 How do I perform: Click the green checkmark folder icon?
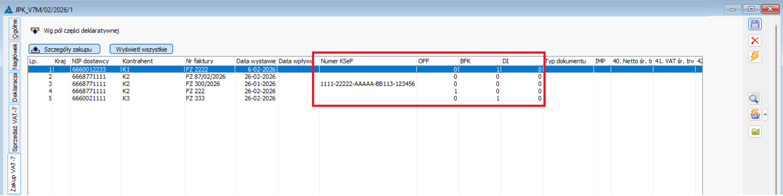click(755, 131)
